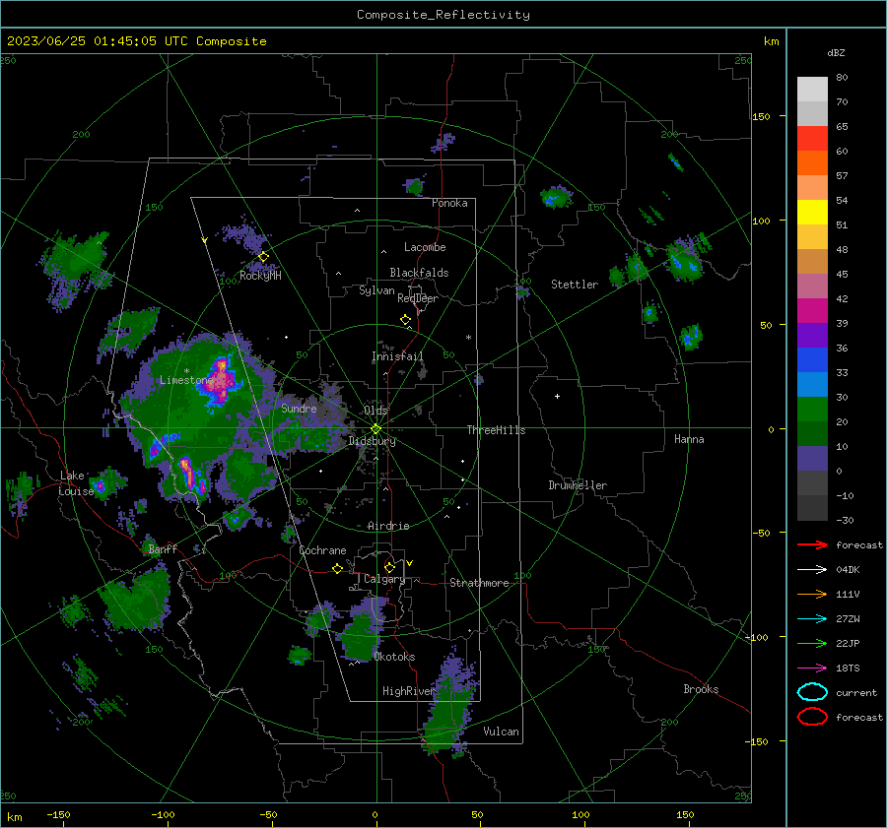Select the Stettler label
Screen dimensions: 887x828
[575, 285]
